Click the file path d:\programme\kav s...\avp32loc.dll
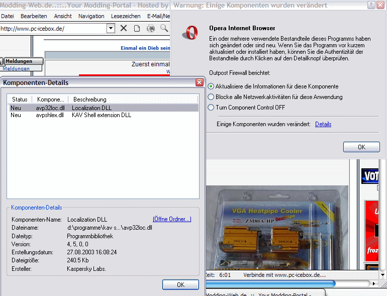Screen dimensions: 387x296 coord(110,228)
